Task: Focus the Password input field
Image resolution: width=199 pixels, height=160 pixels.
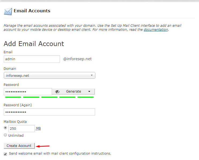Action: point(28,92)
